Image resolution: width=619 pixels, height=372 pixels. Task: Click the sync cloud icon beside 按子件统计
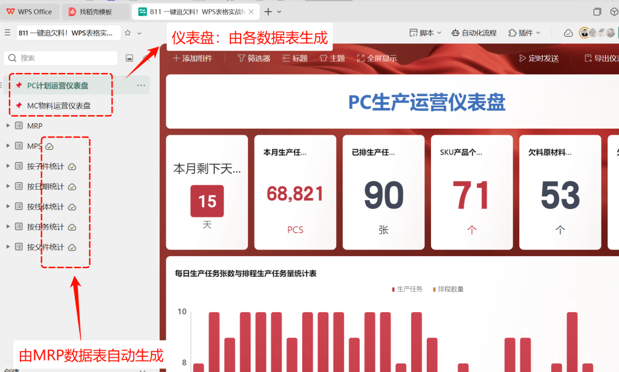point(72,167)
